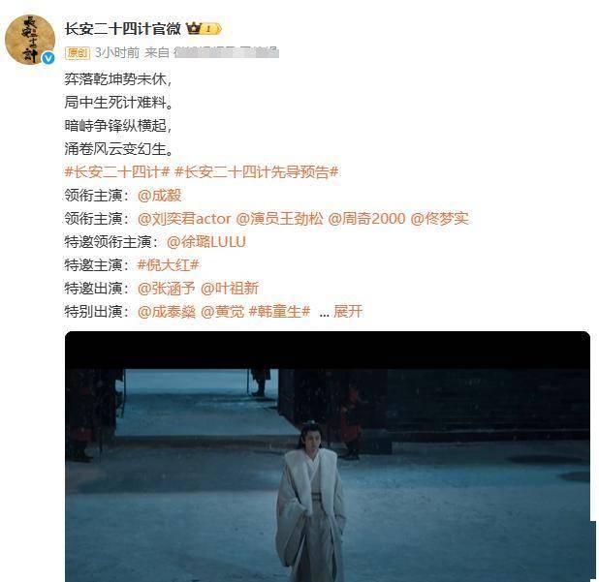Visit the @佟梦实 mention
This screenshot has height=582, width=599.
(439, 219)
